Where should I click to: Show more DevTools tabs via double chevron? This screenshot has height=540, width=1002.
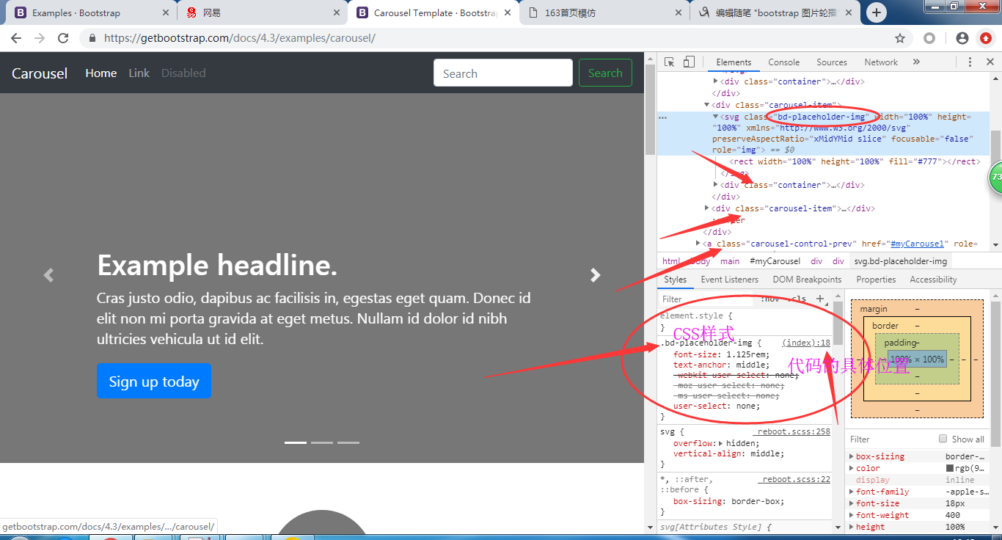(916, 62)
